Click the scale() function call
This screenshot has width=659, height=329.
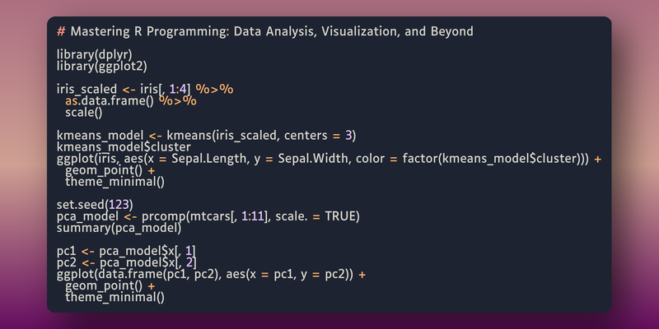(84, 113)
